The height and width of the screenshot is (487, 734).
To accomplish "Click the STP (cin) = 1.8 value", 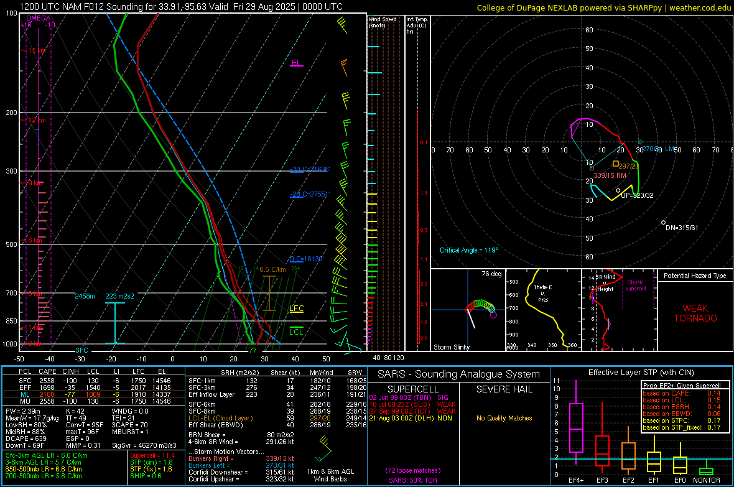I will point(151,462).
